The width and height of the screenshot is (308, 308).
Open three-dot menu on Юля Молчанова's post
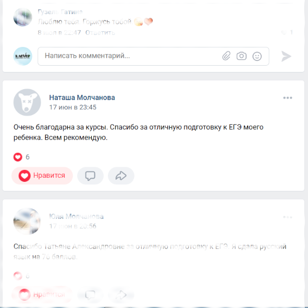pyautogui.click(x=288, y=217)
